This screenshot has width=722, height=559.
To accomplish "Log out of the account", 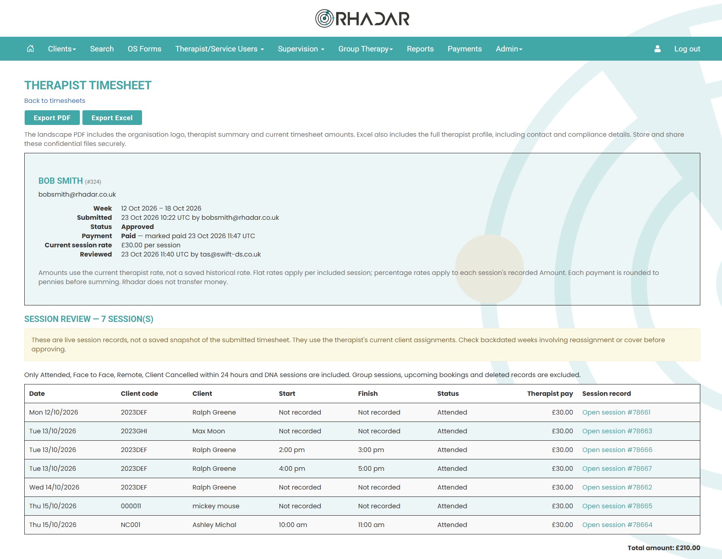I will point(687,49).
